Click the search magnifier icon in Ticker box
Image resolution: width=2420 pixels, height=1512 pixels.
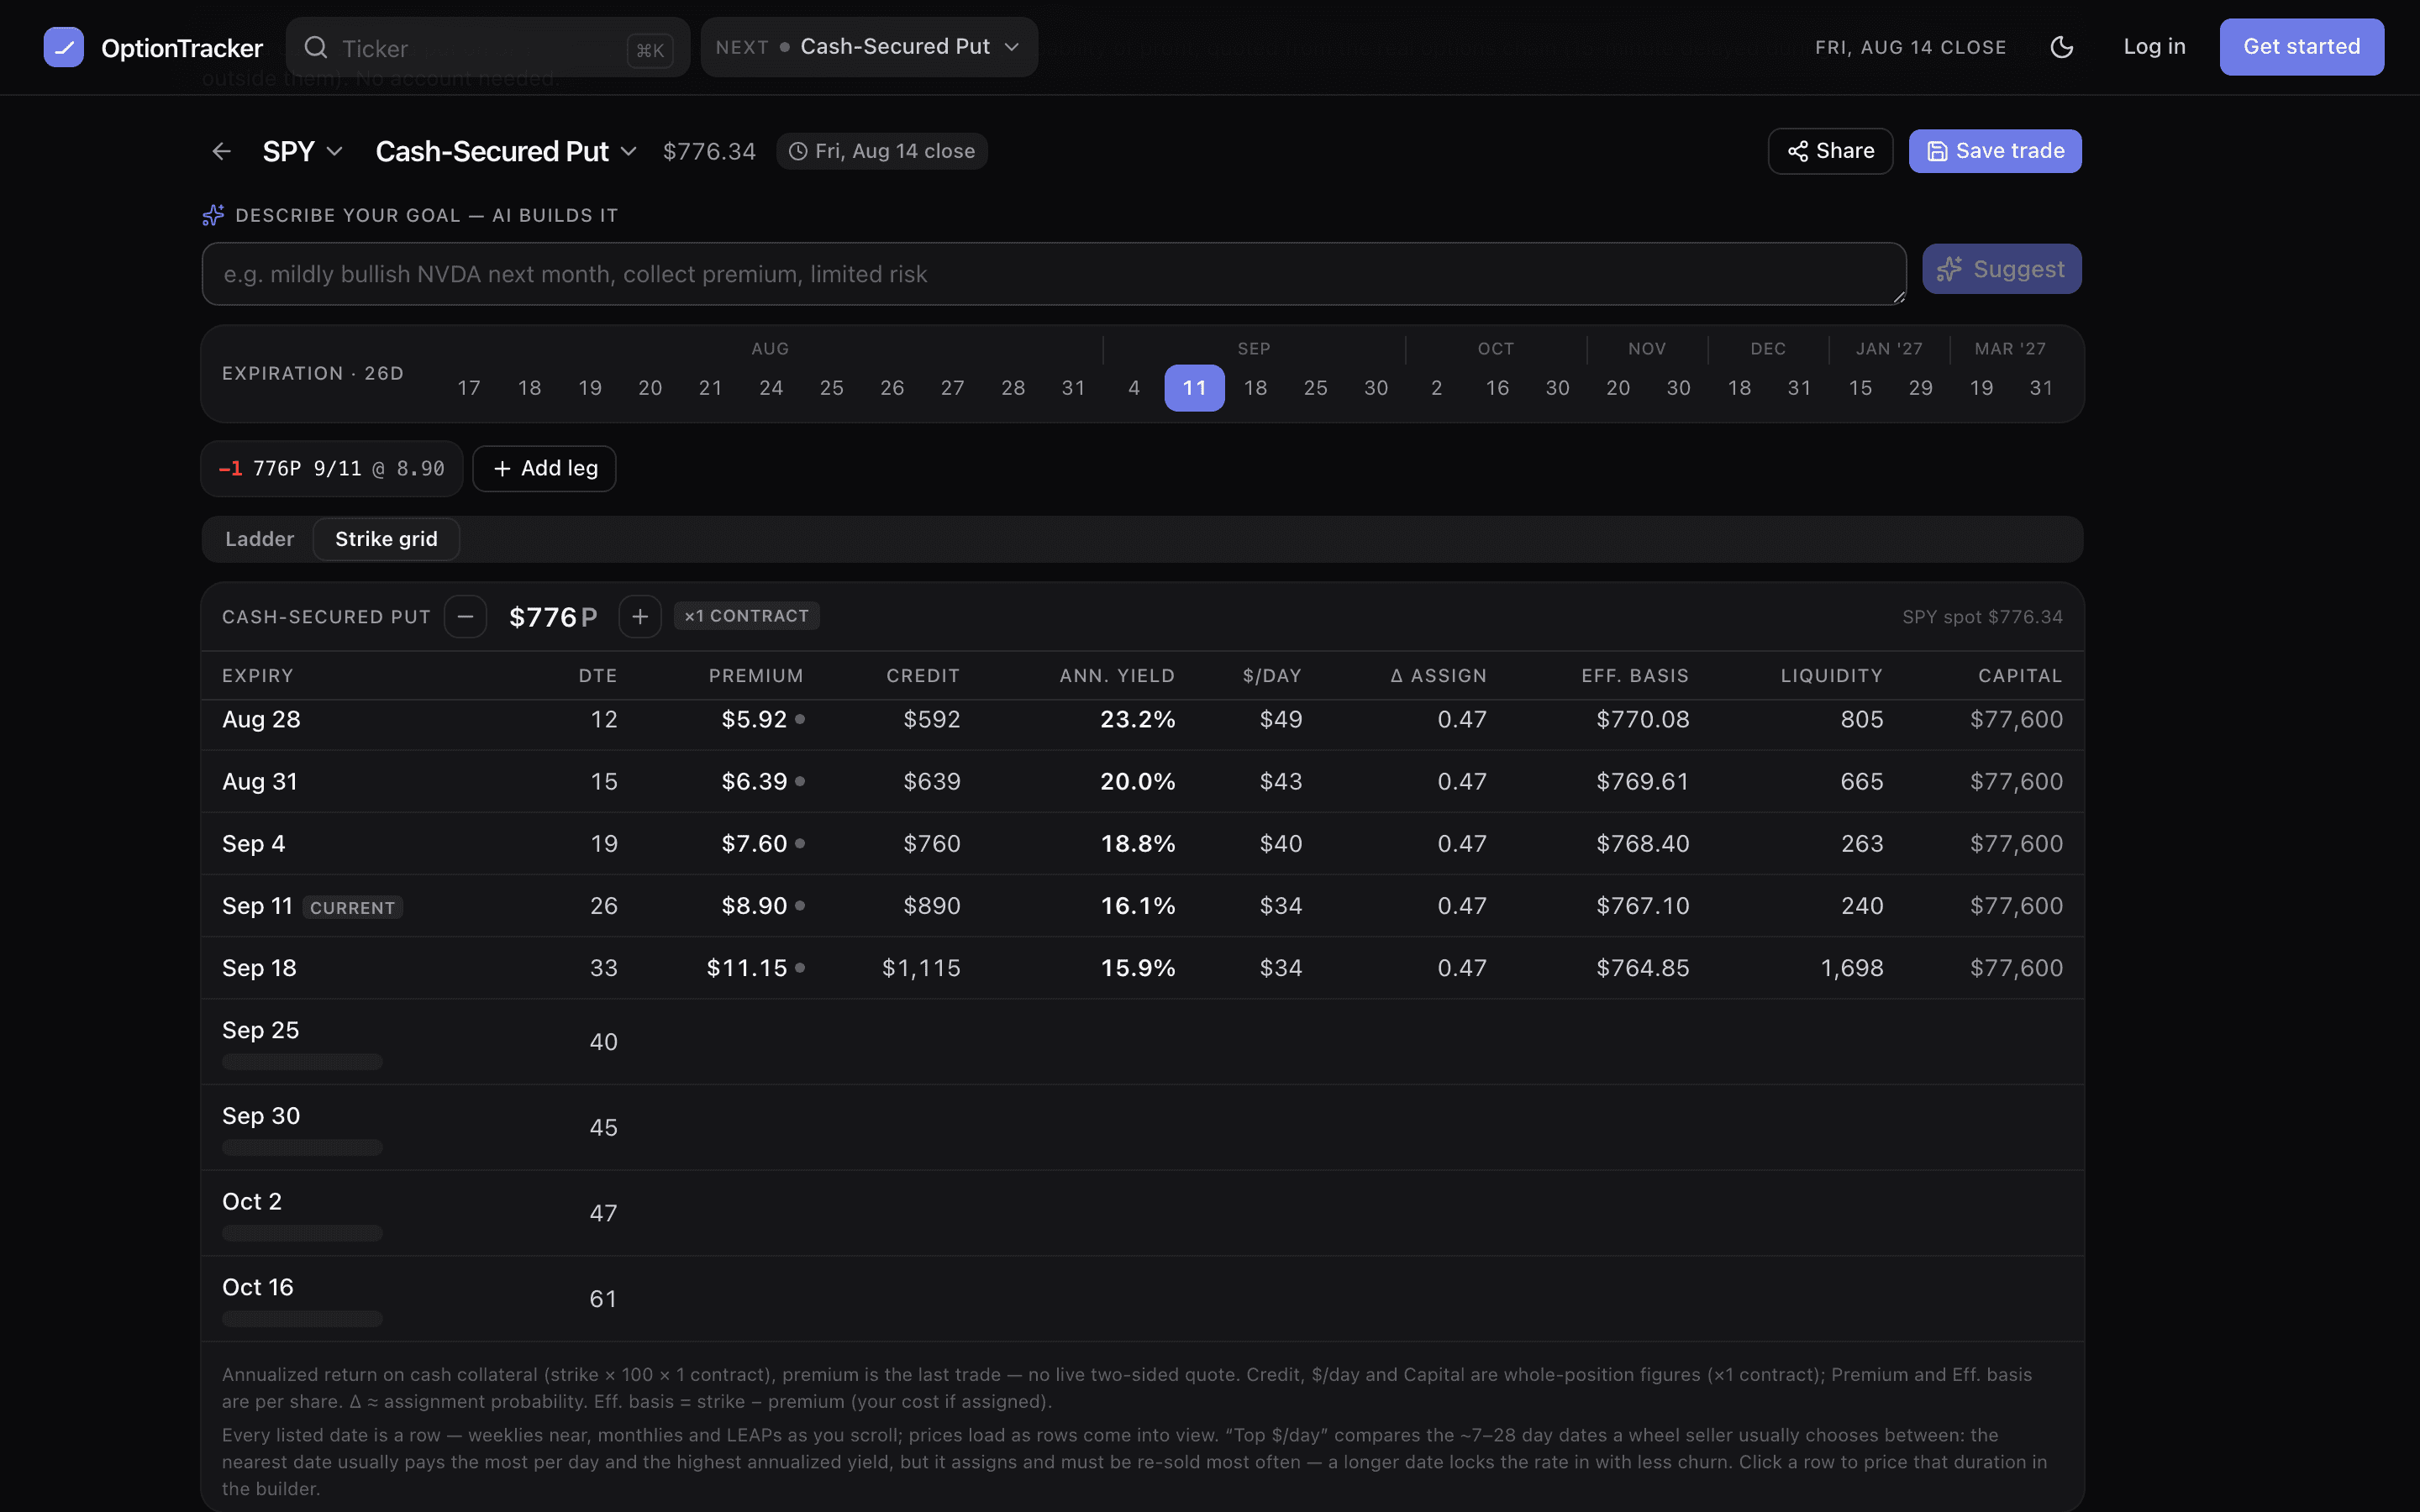pyautogui.click(x=316, y=47)
